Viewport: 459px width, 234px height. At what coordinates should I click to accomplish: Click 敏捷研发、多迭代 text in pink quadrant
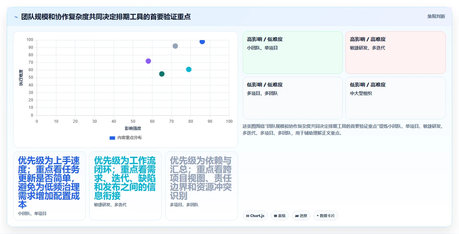367,48
